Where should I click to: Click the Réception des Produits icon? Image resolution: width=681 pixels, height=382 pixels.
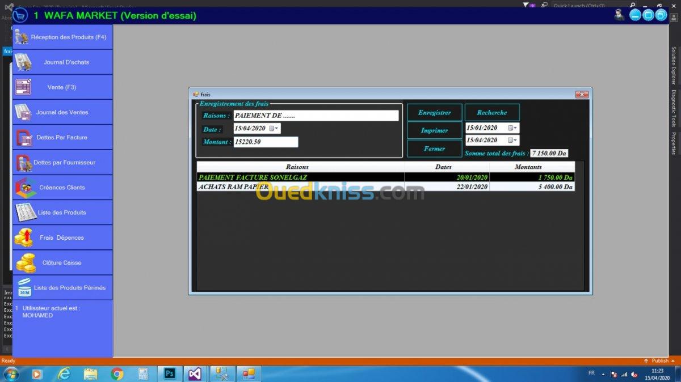click(22, 37)
